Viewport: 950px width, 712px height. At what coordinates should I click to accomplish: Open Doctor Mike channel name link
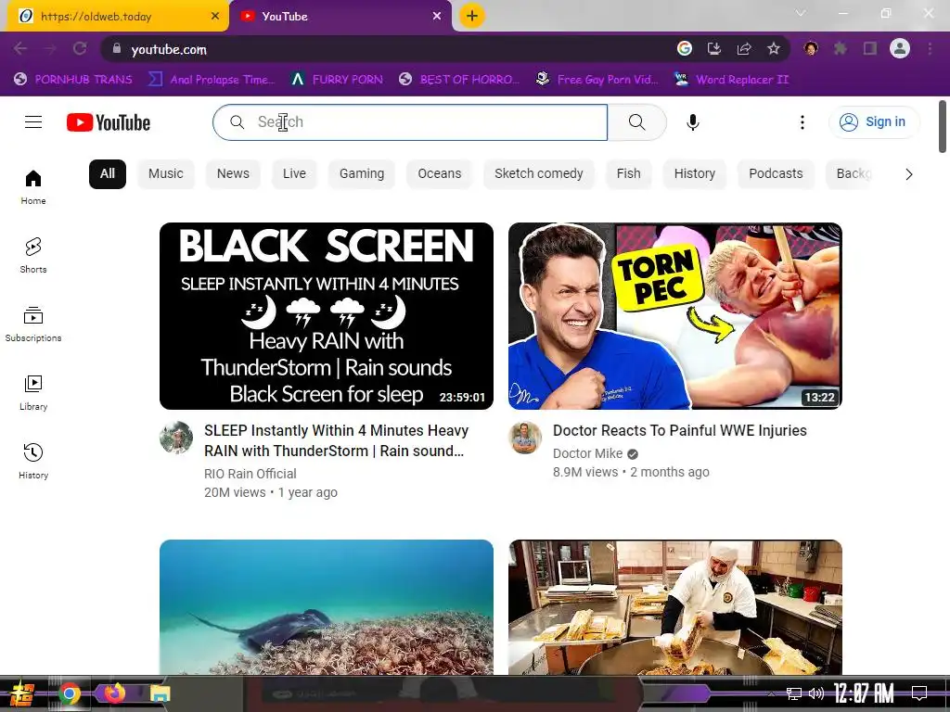coord(587,453)
